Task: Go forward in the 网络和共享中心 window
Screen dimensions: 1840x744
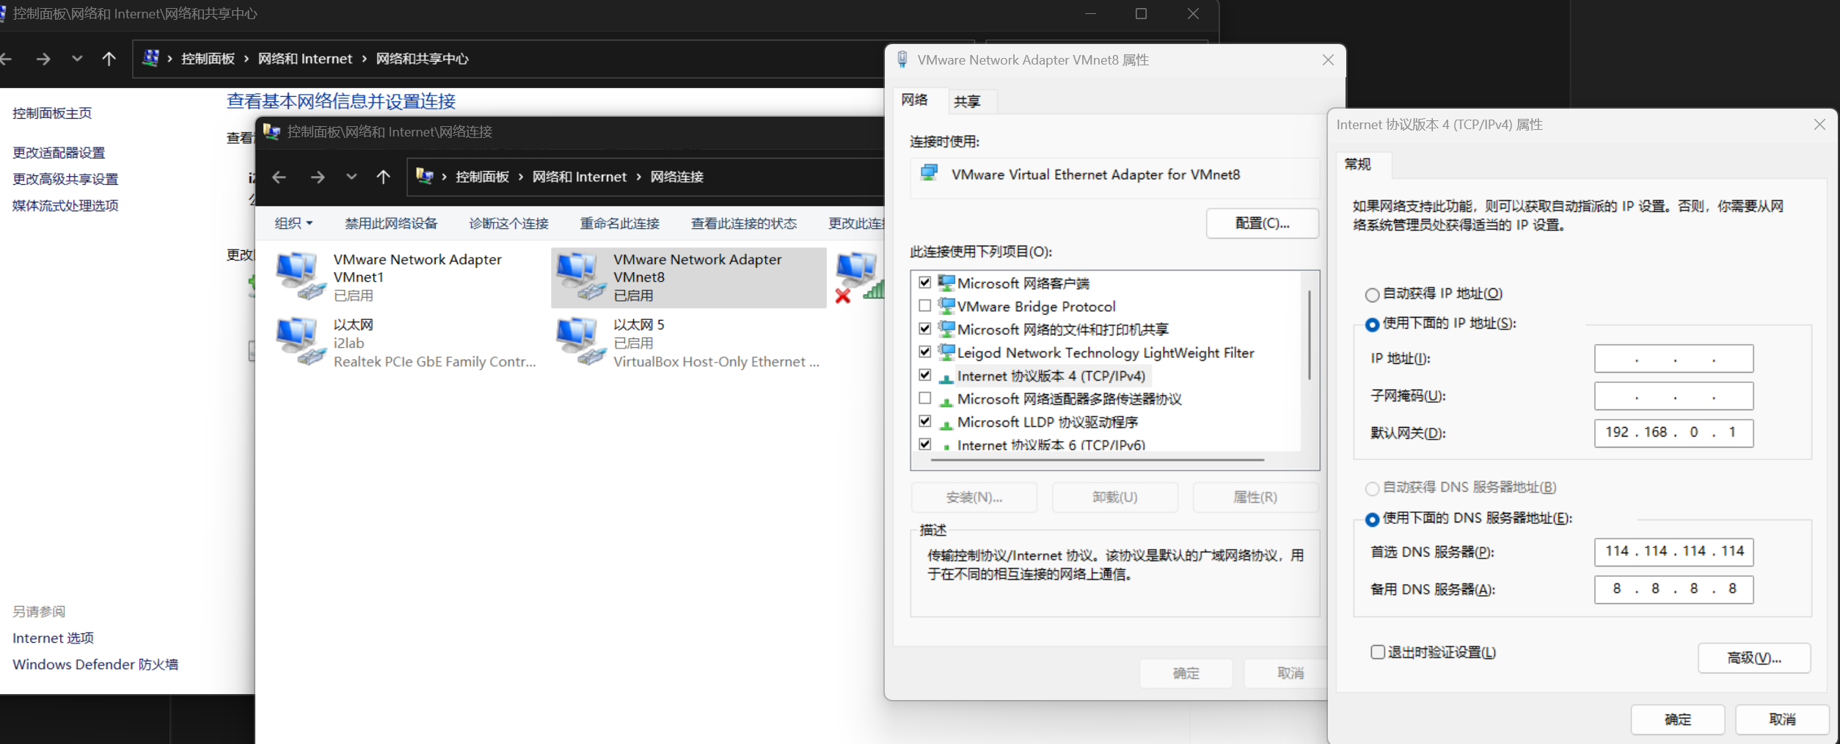Action: point(43,59)
